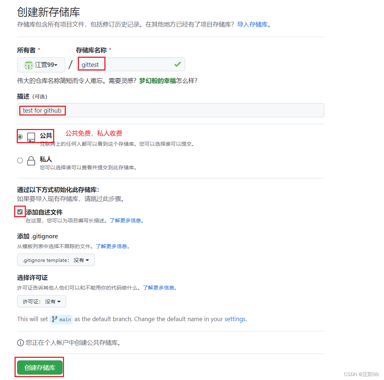Click the 所有者 label
This screenshot has width=384, height=380.
pos(26,50)
